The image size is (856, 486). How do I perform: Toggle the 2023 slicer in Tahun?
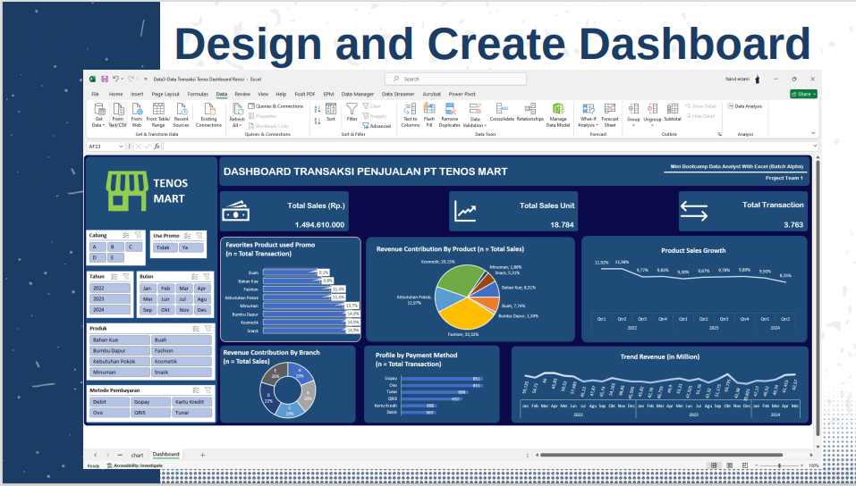click(x=110, y=299)
